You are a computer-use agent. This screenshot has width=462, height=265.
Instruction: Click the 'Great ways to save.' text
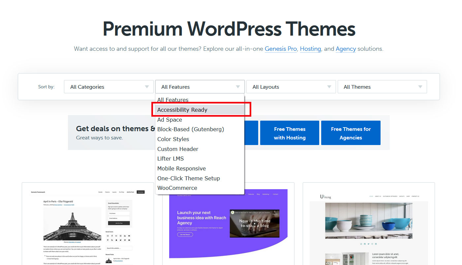point(99,138)
